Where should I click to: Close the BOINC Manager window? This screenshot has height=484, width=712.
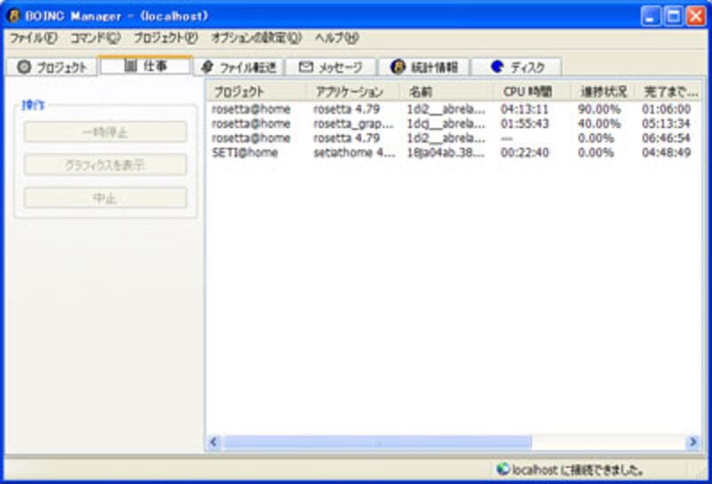coord(696,16)
